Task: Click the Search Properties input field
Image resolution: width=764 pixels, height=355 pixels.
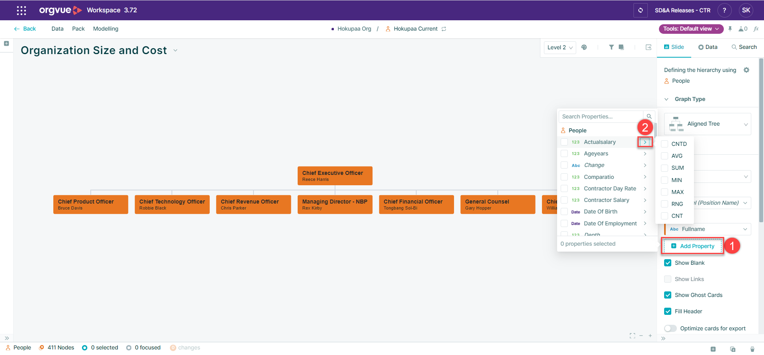Action: tap(600, 116)
